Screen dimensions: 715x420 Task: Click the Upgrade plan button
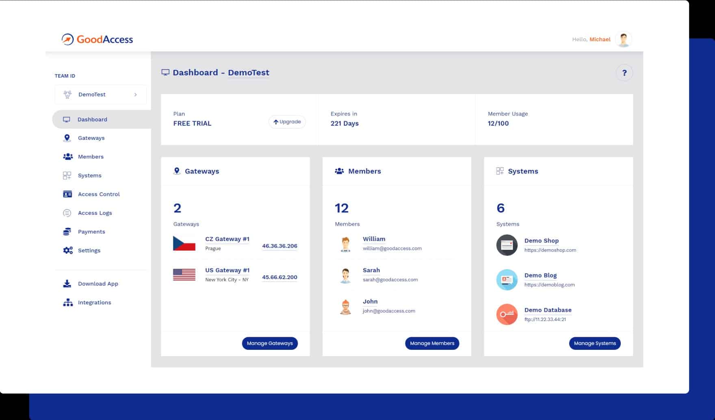click(287, 122)
